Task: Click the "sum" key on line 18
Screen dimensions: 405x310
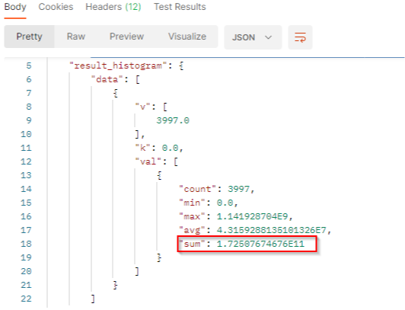Action: coord(192,244)
